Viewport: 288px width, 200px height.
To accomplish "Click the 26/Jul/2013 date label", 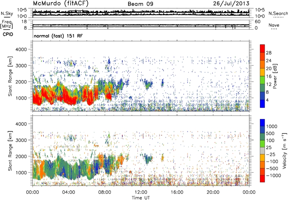I will click(231, 3).
